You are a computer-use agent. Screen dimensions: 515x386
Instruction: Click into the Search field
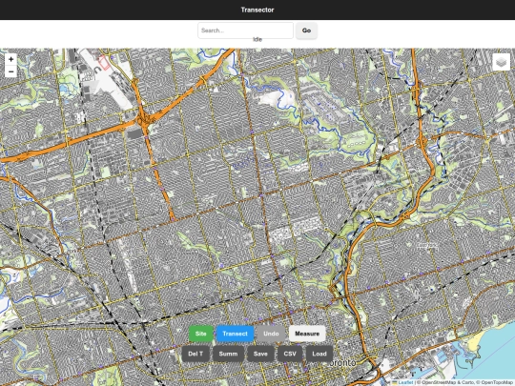coord(246,30)
